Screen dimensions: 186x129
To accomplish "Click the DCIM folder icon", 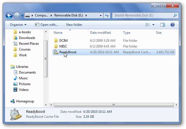I will pyautogui.click(x=56, y=41).
